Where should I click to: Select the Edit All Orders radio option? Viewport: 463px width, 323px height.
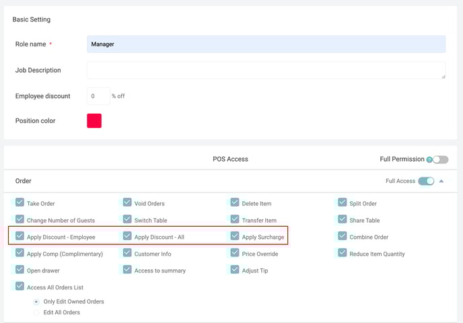pos(36,313)
